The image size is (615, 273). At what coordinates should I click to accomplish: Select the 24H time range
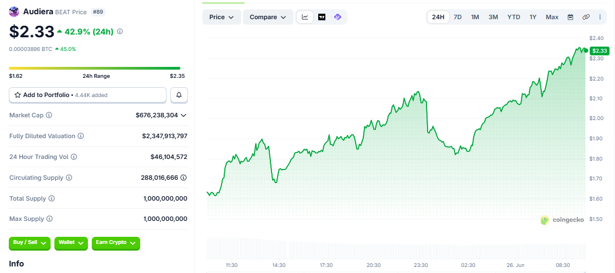[x=438, y=17]
